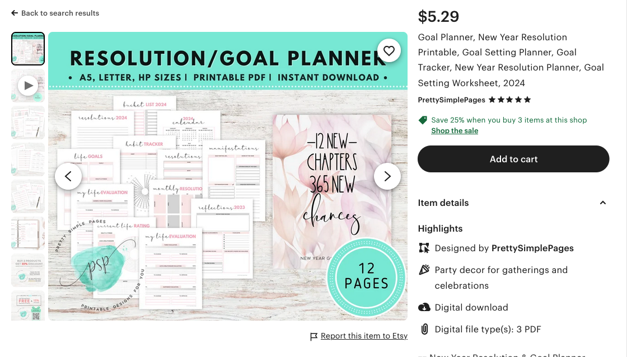This screenshot has height=357, width=627.
Task: Select the binder planner thumbnail
Action: click(28, 233)
